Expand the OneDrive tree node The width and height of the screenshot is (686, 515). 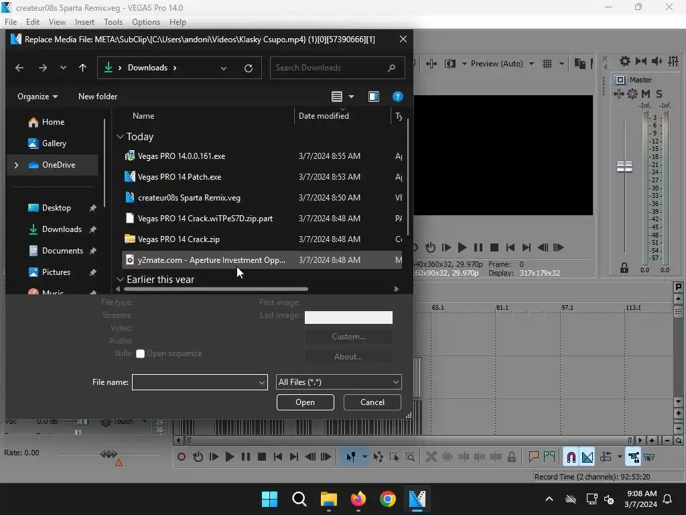tap(17, 165)
